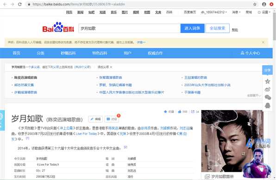The image size is (276, 180).
Task: Open 权威合作 in the navigation bar
Action: 155,53
